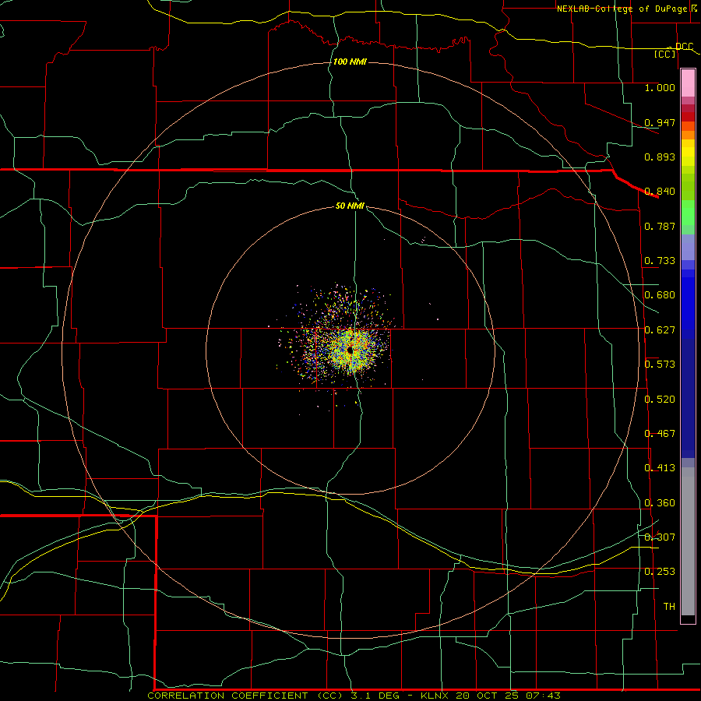Click the 0.947 value on the color scale

pos(660,122)
